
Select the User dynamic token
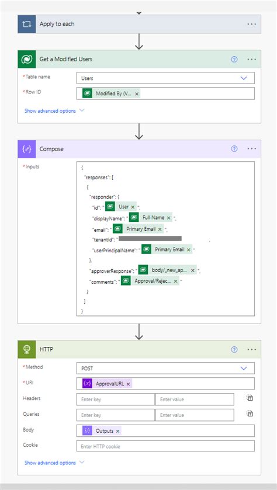tap(121, 207)
